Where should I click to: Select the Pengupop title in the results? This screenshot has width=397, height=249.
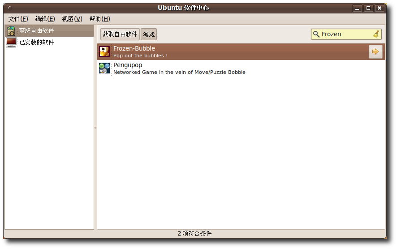pos(128,65)
